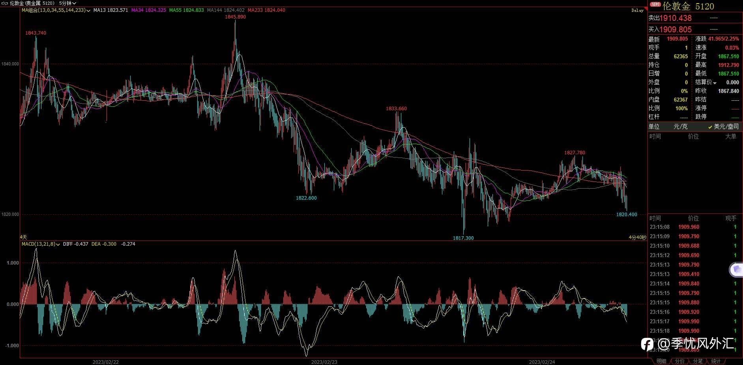This screenshot has width=743, height=365.
Task: Click the 卖出 price 1910.438
Action: click(x=676, y=18)
